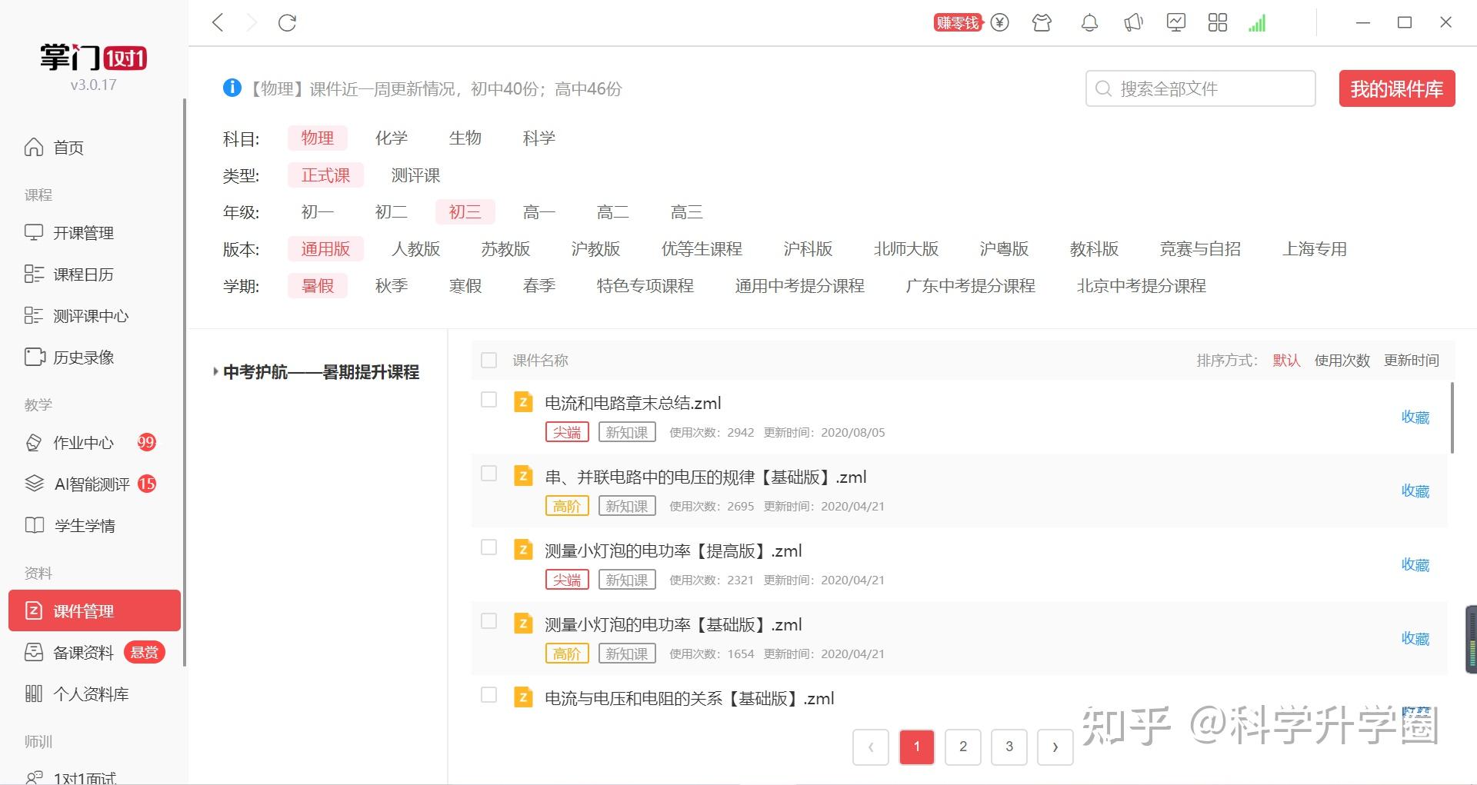Click the 尖端 tag under 电流和电路章末总结
Viewport: 1477px width, 785px height.
click(x=567, y=432)
